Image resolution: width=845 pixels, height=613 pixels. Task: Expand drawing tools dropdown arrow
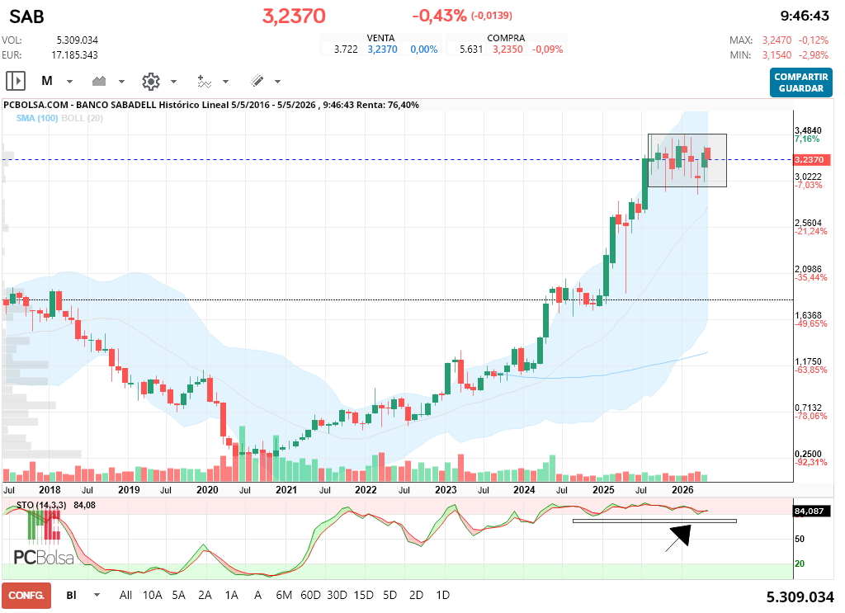coord(277,82)
